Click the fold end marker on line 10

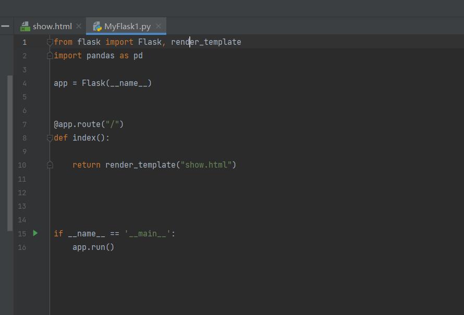(50, 165)
